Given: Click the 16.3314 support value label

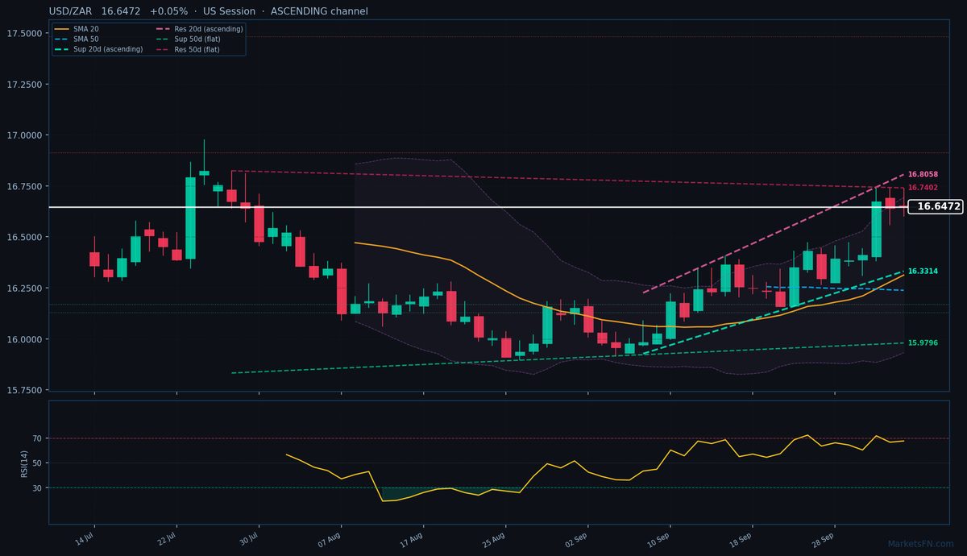Looking at the screenshot, I should click(923, 272).
